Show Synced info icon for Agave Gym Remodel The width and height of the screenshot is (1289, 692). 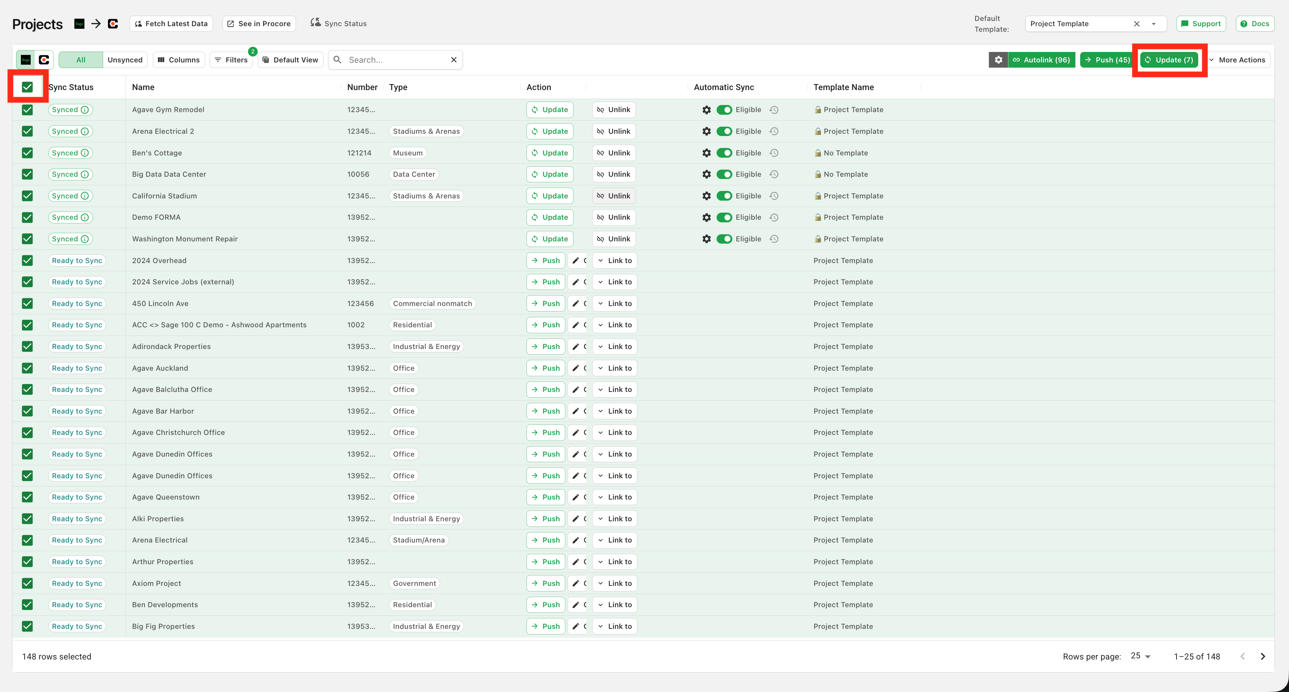[x=85, y=110]
